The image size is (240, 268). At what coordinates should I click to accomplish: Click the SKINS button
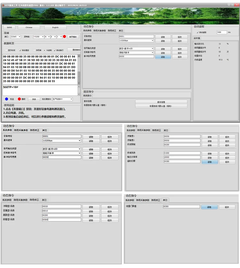click(9, 28)
